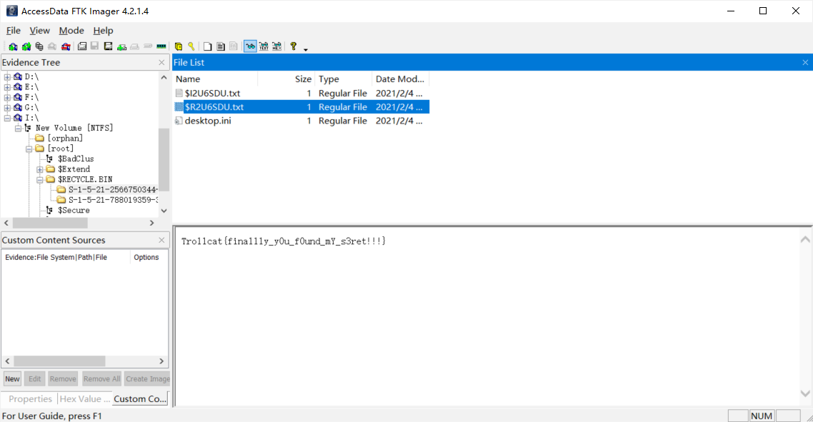Click the Help question mark icon
This screenshot has width=813, height=422.
click(x=293, y=46)
